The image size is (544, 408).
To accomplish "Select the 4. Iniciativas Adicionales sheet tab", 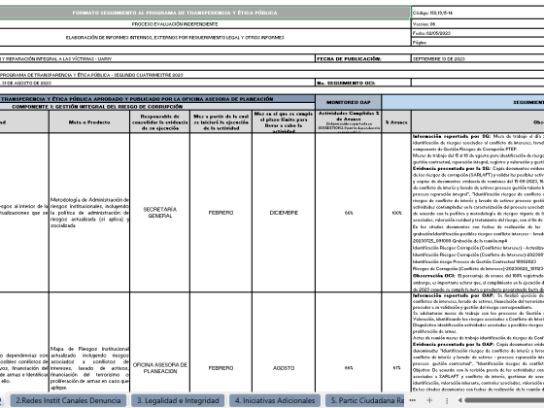I will 275,400.
